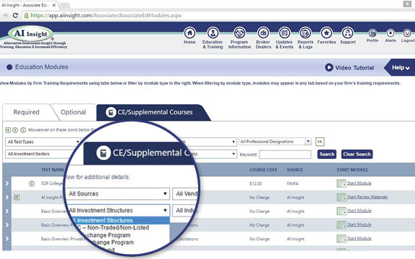The image size is (415, 259).
Task: Expand the 529 College row arrow
Action: pos(7,183)
